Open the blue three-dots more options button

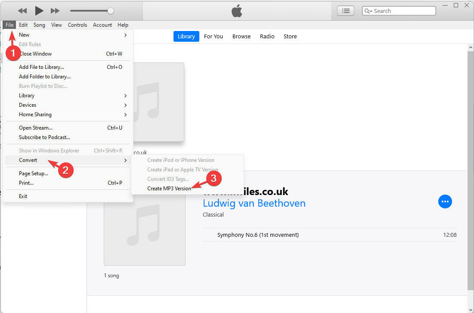[445, 201]
